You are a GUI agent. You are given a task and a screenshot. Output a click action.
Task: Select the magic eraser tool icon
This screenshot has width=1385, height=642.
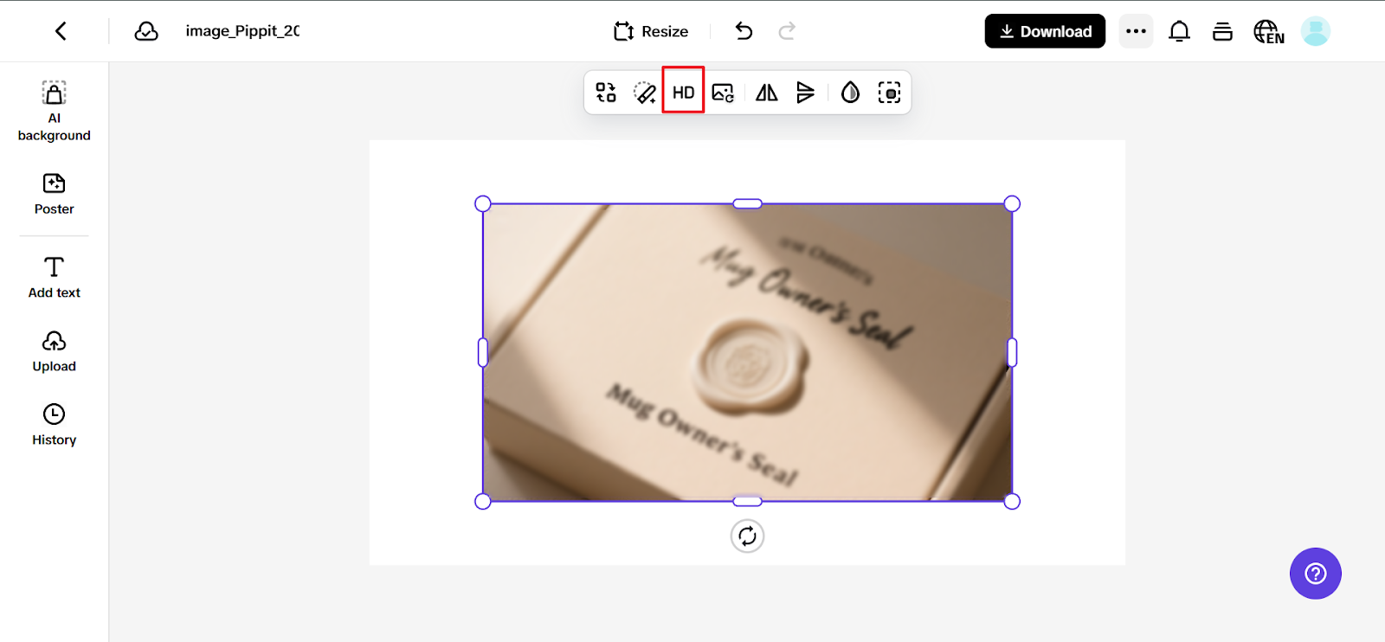(645, 93)
